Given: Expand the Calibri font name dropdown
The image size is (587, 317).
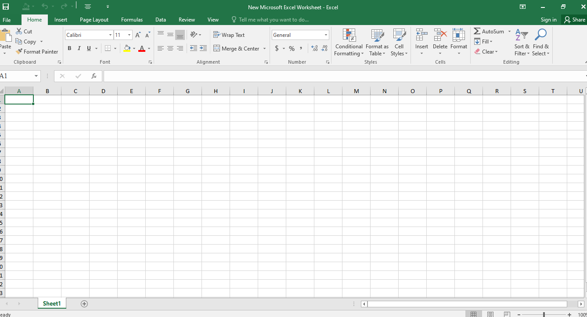Looking at the screenshot, I should tap(110, 35).
